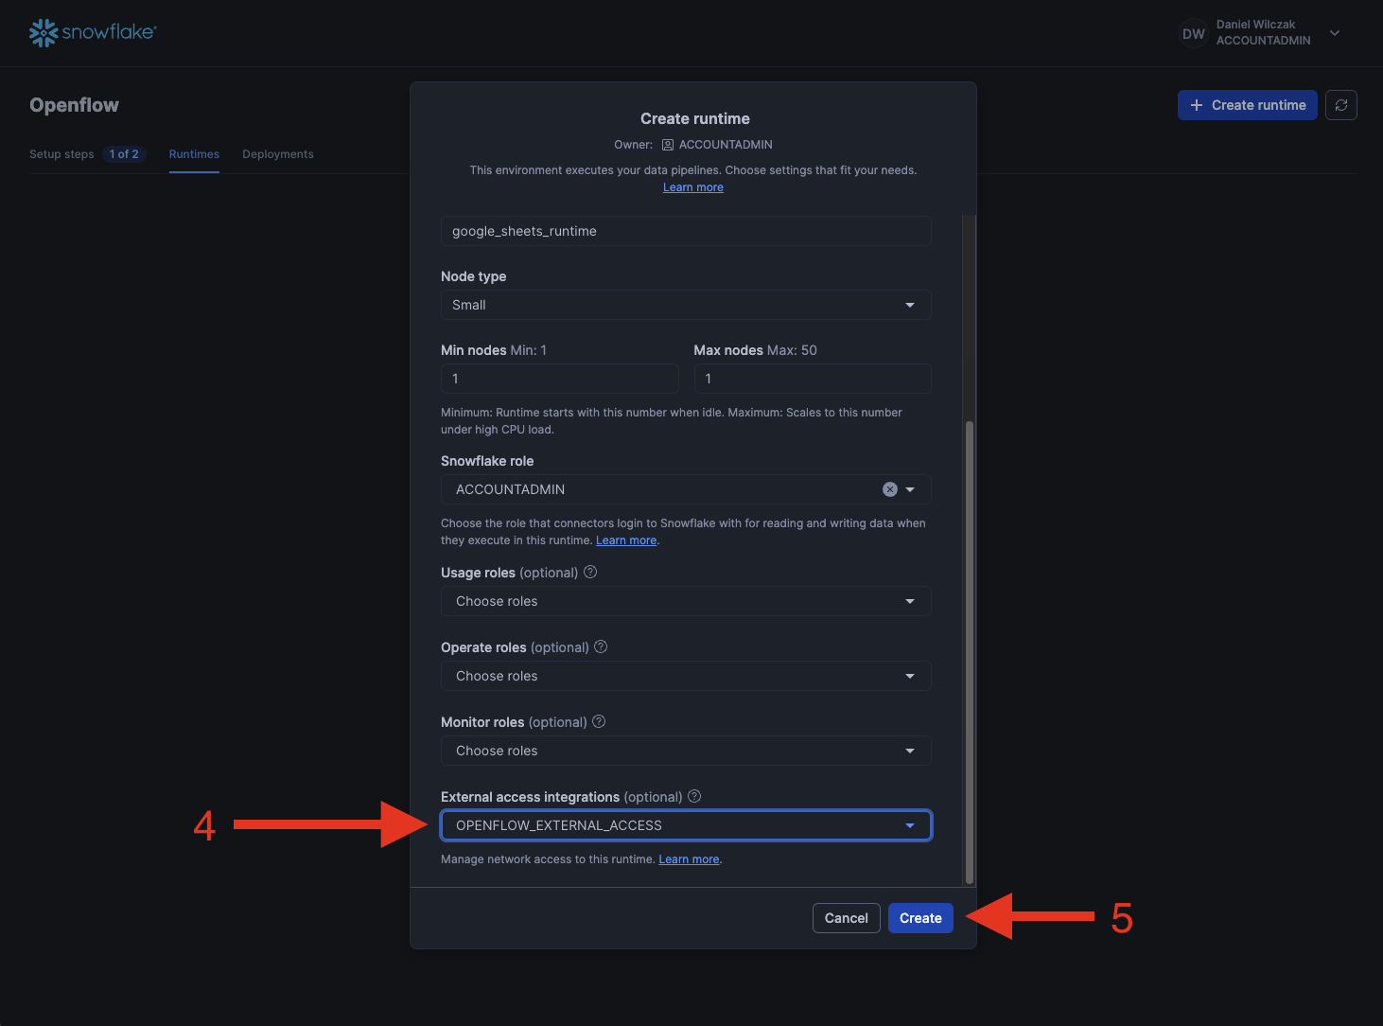The height and width of the screenshot is (1026, 1383).
Task: Click the Create button in dialog
Action: pos(919,918)
